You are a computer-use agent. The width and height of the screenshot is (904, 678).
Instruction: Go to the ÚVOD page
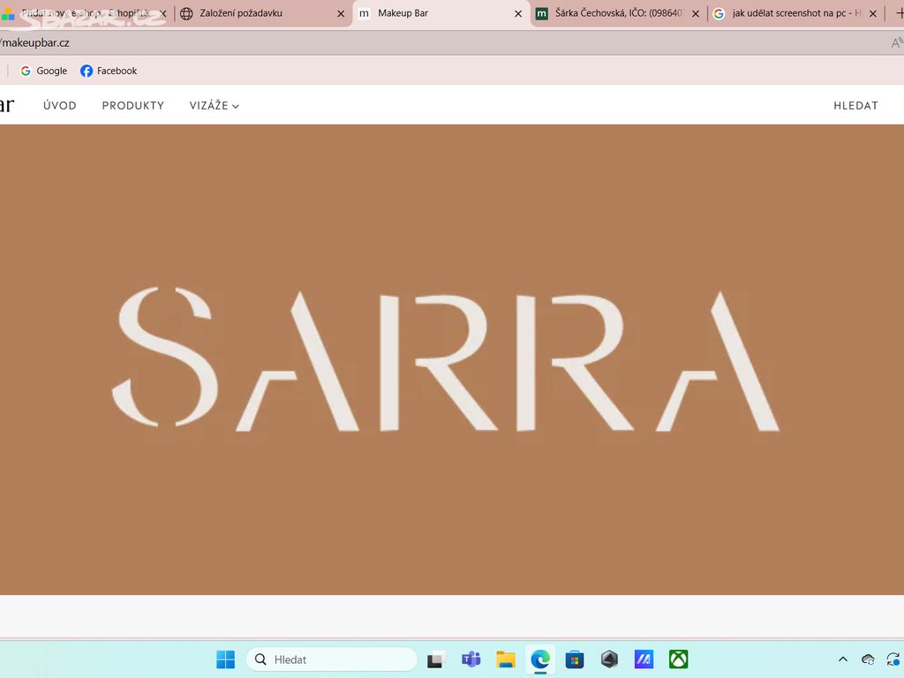point(60,106)
